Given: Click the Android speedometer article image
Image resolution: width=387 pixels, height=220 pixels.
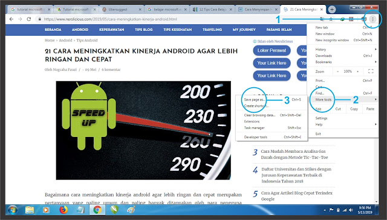Looking at the screenshot, I should click(143, 130).
